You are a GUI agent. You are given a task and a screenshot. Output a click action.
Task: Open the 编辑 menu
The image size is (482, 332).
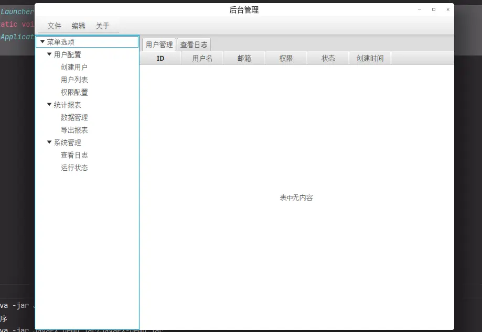[78, 26]
